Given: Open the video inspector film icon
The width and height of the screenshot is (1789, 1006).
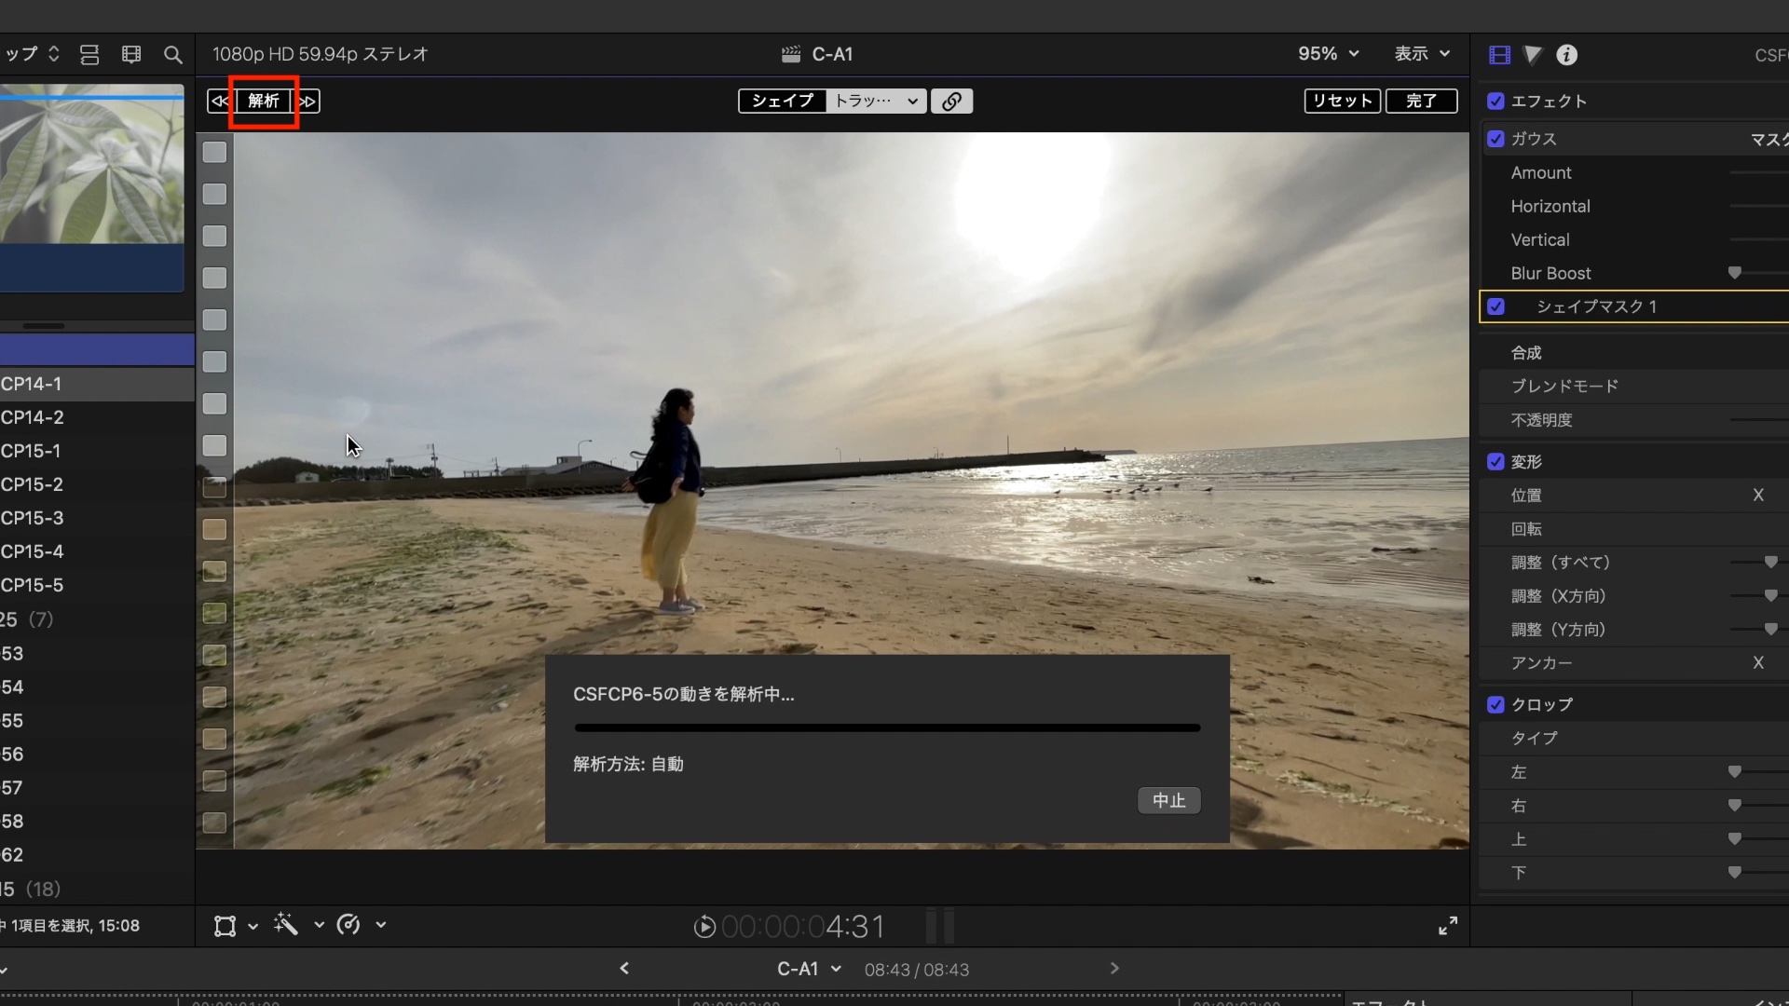Looking at the screenshot, I should tap(1499, 55).
